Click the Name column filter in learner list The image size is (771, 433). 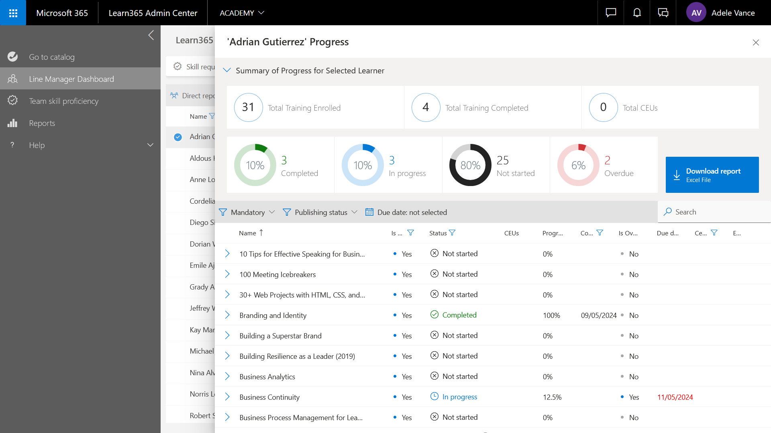(x=212, y=116)
